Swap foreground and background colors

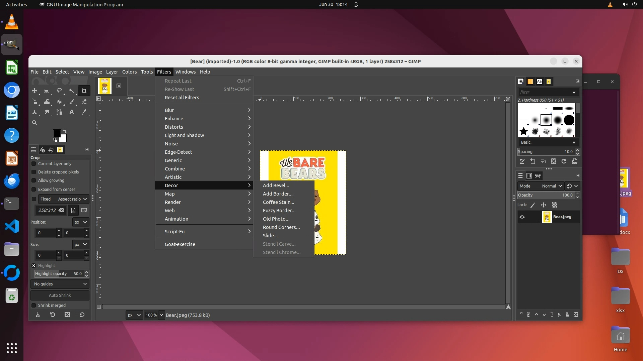click(x=65, y=131)
